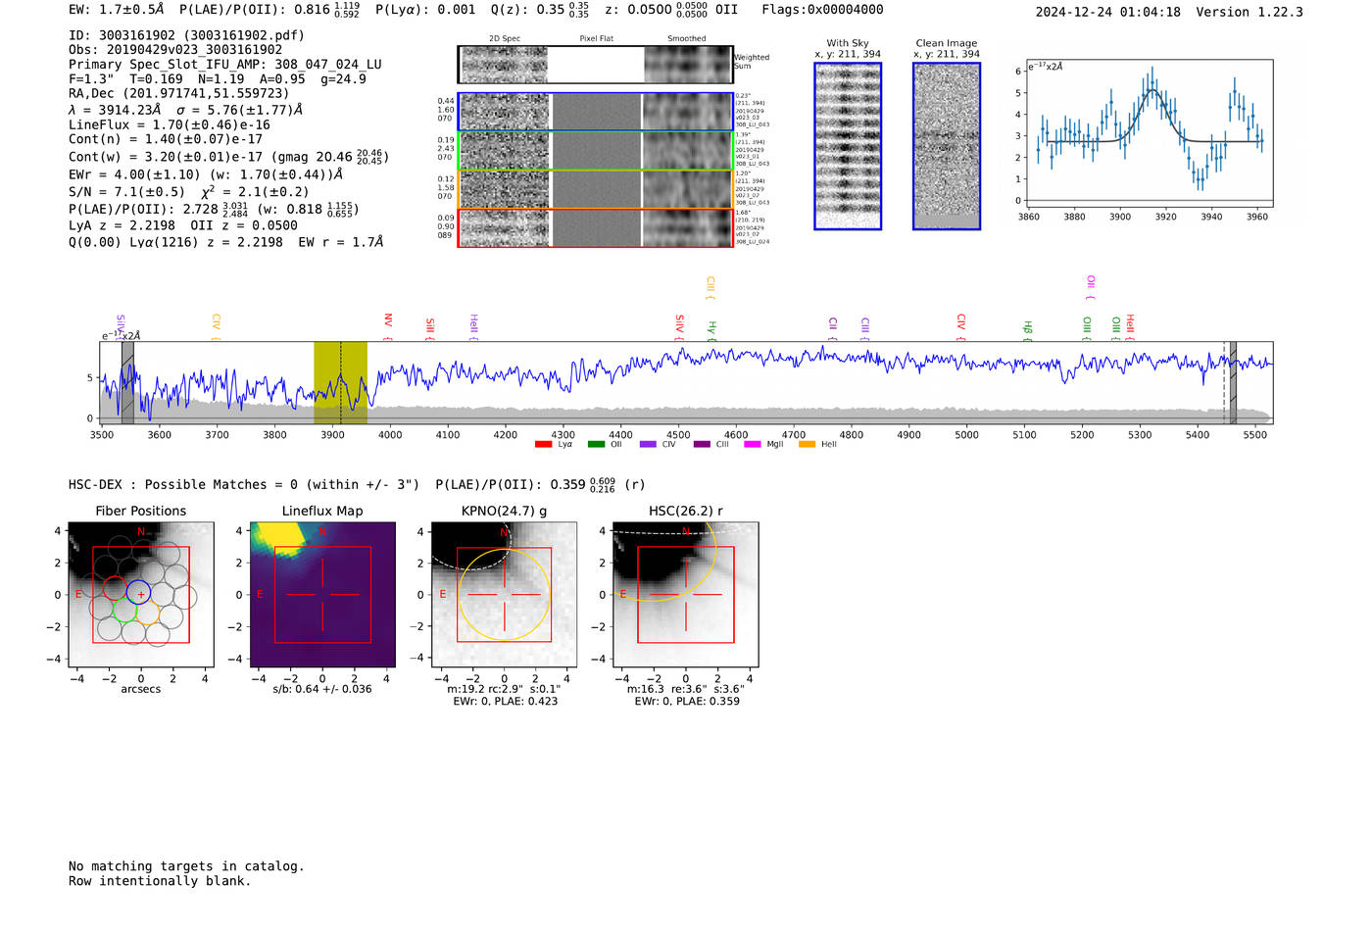Image resolution: width=1372 pixels, height=934 pixels.
Task: Click the red crosshair in the Lineflux Map
Action: pos(322,594)
